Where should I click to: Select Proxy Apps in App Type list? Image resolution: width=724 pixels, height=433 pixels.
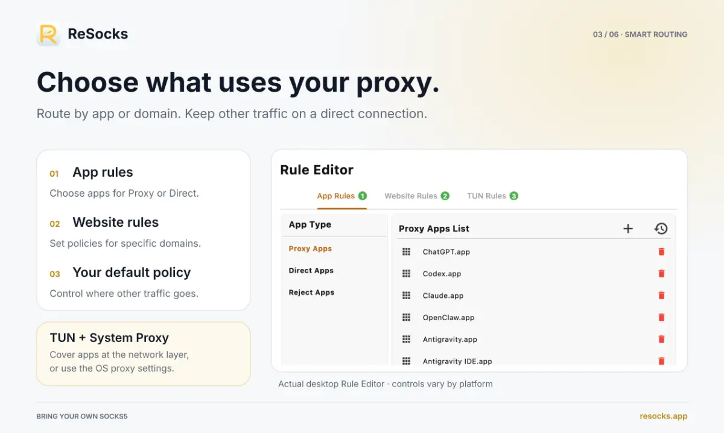tap(310, 248)
